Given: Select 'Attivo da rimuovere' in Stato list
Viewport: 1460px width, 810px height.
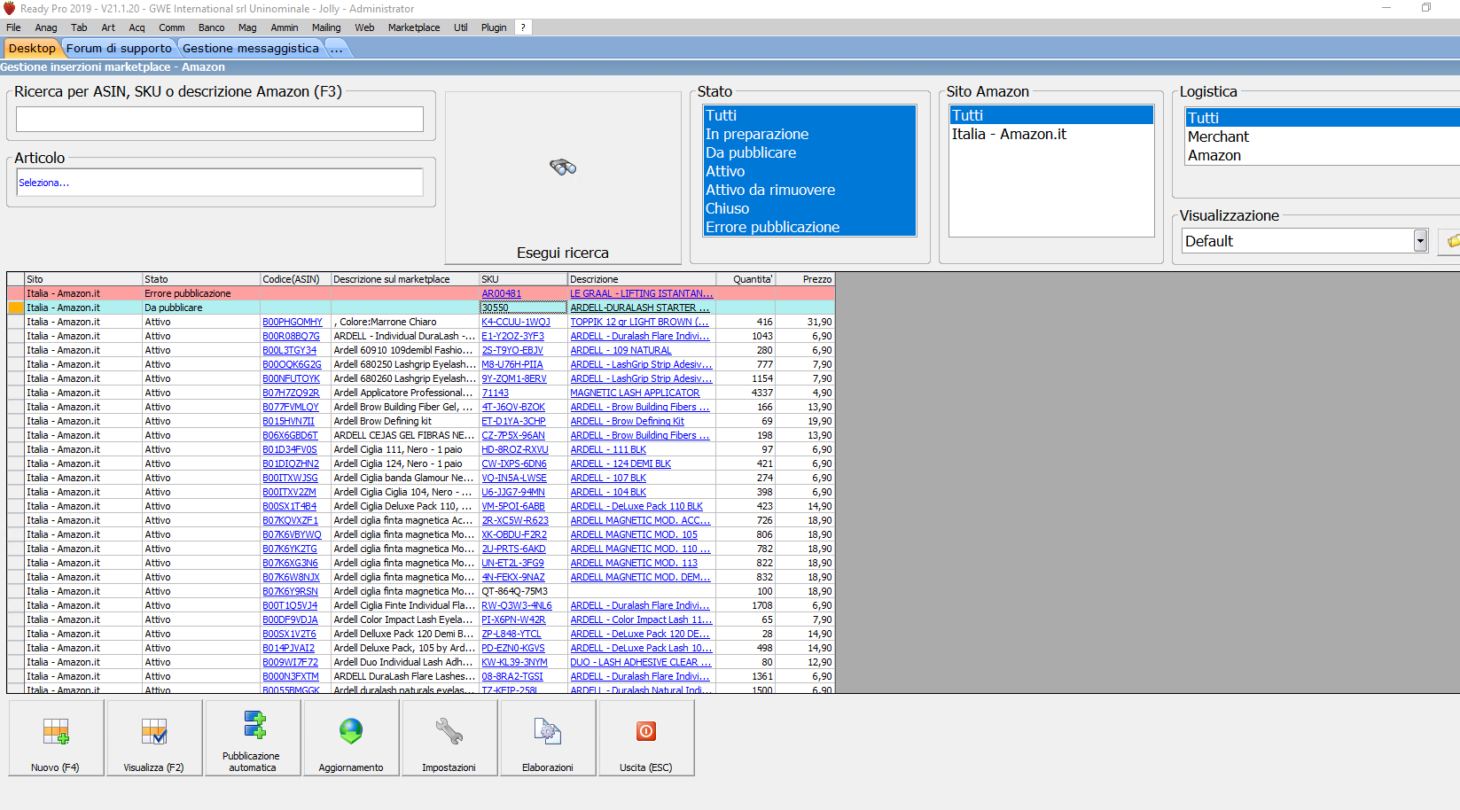Looking at the screenshot, I should [x=809, y=190].
